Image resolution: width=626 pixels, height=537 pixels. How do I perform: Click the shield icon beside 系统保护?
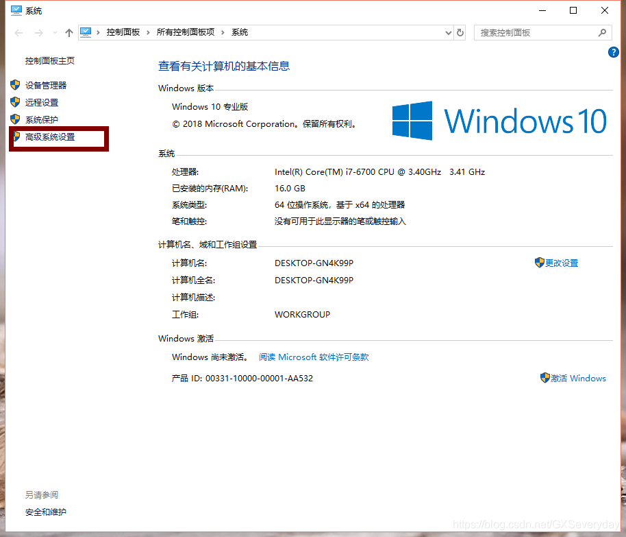coord(15,119)
